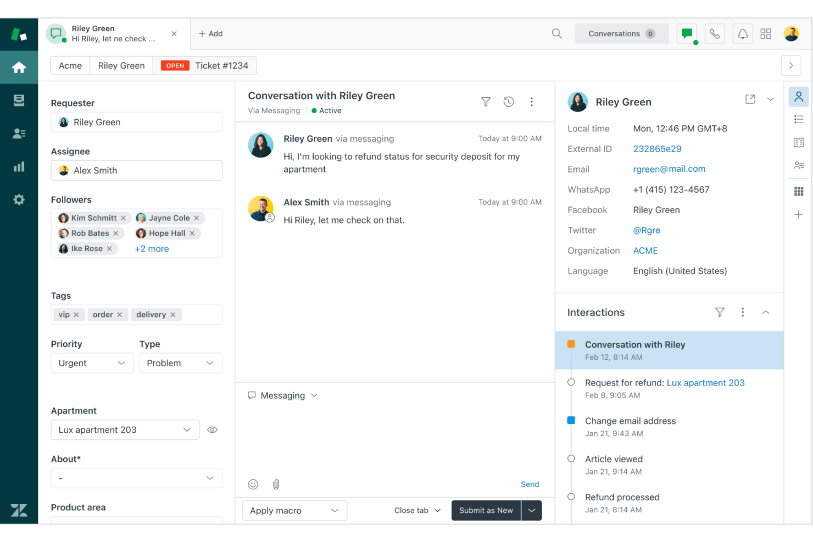Open the green chat status icon

click(x=687, y=33)
